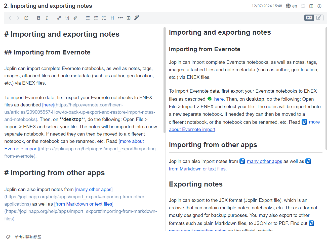
Task: Insert the current date and time
Action: [129, 18]
